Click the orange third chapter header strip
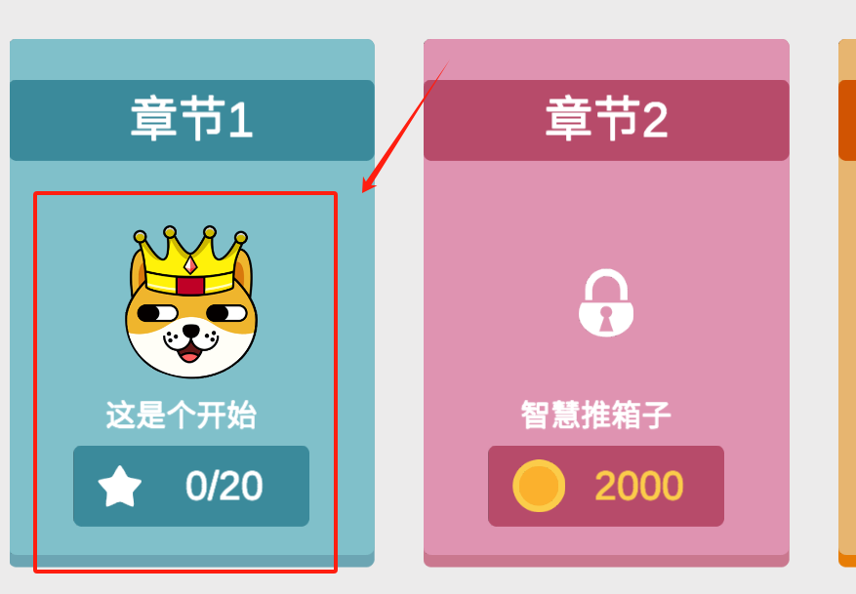856x594 pixels. coord(847,120)
